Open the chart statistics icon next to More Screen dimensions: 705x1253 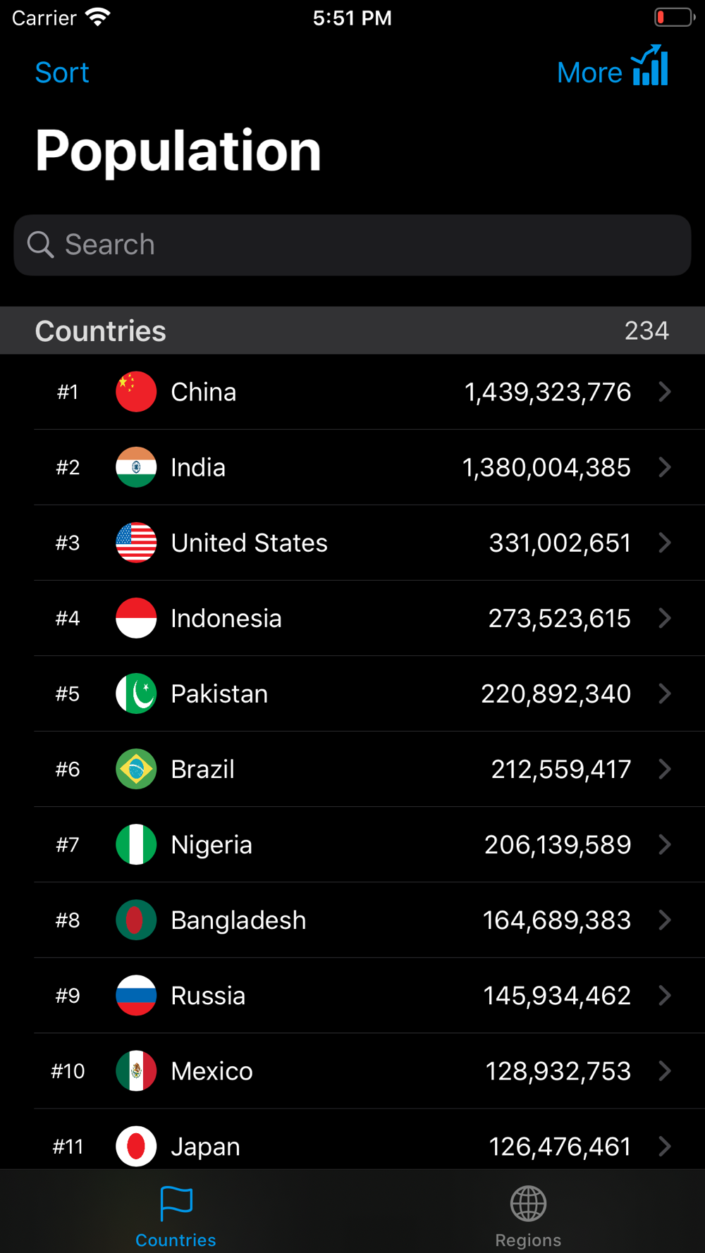(x=650, y=66)
